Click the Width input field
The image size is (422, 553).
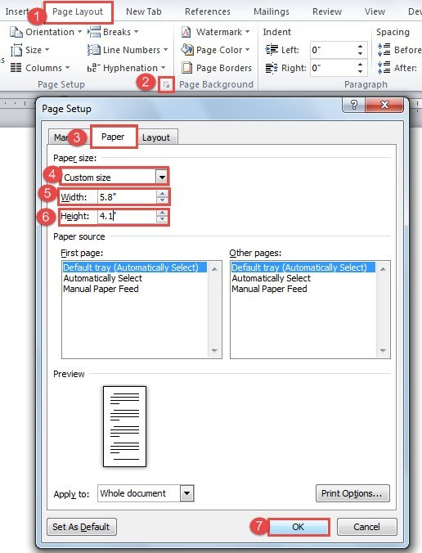click(x=127, y=197)
